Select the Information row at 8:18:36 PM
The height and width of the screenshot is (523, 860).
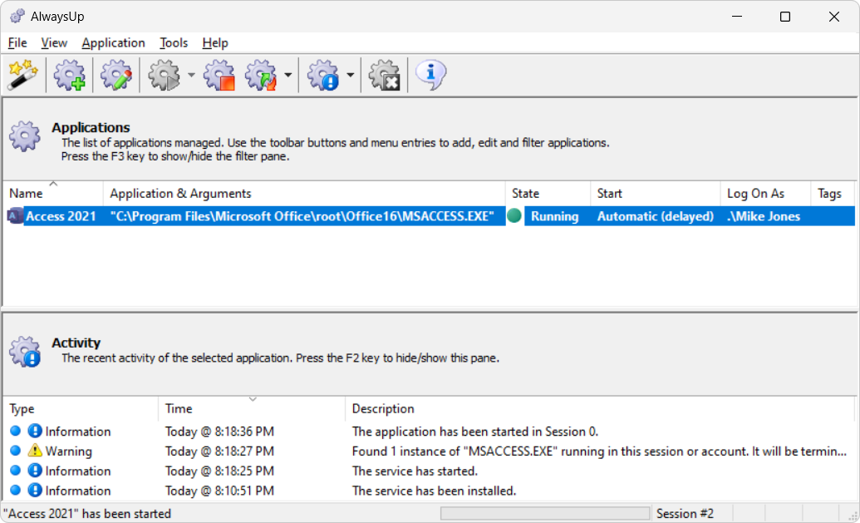(x=430, y=432)
